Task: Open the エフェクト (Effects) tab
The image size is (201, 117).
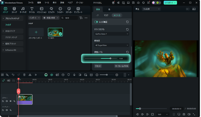Action: point(51,10)
